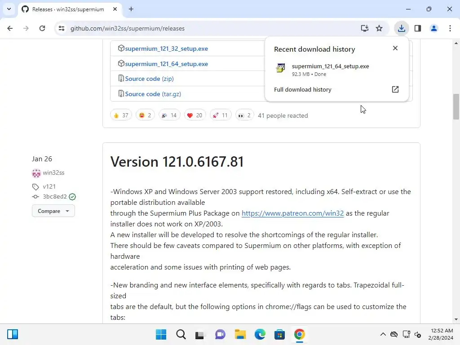Click the scrollbar down arrow
460x345 pixels.
point(456,319)
